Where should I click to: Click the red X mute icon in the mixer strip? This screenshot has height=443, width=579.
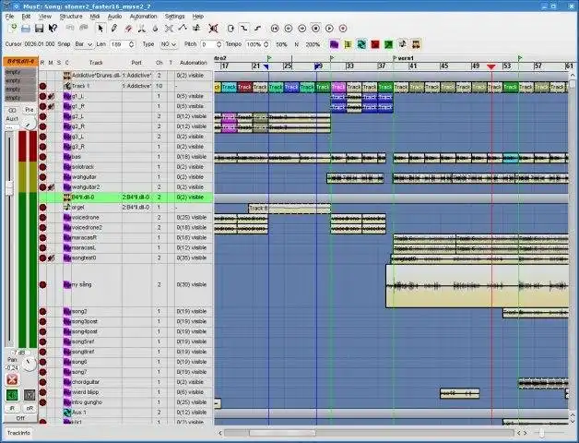(12, 379)
